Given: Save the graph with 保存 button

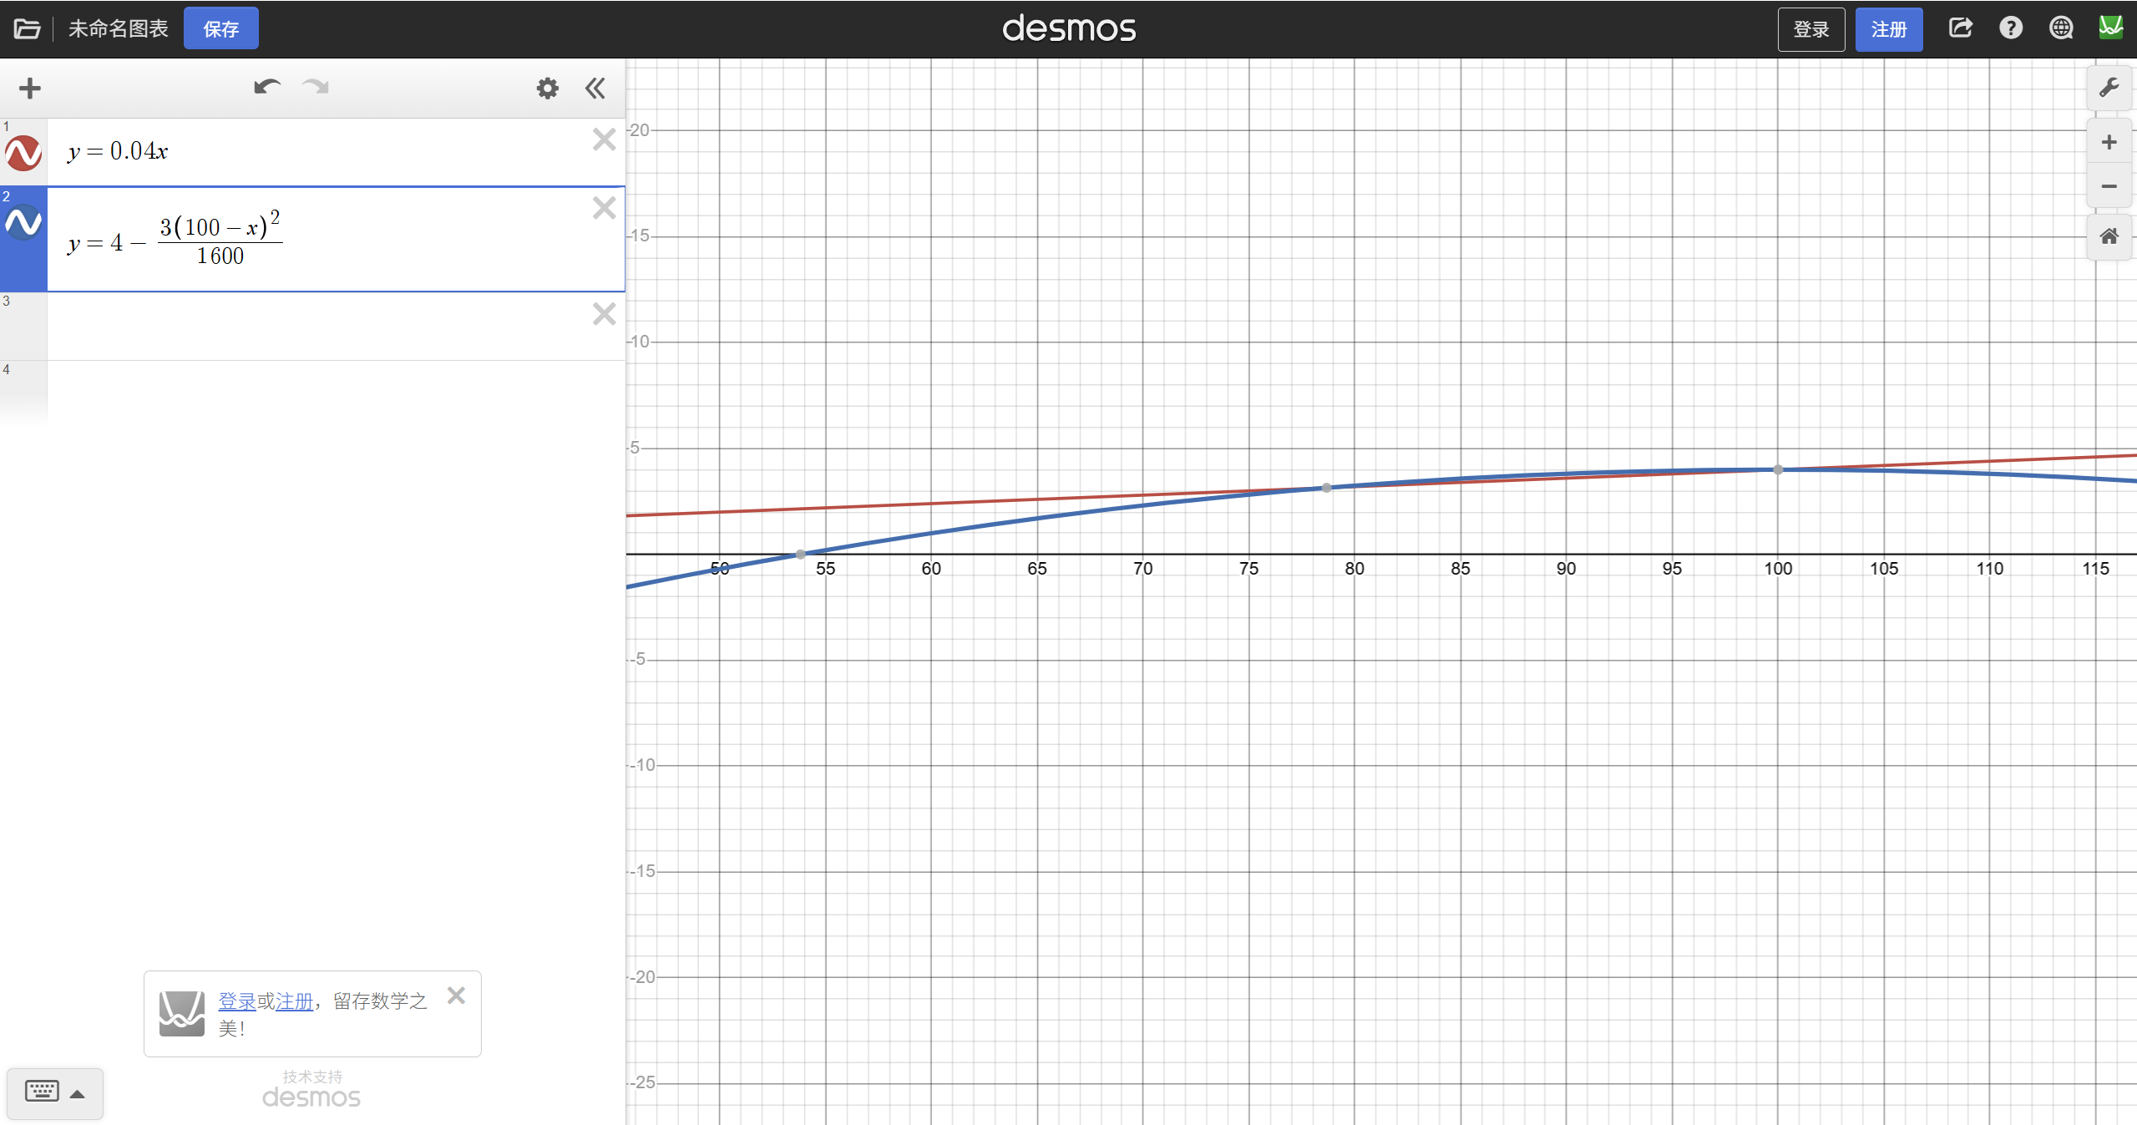Looking at the screenshot, I should coord(221,29).
